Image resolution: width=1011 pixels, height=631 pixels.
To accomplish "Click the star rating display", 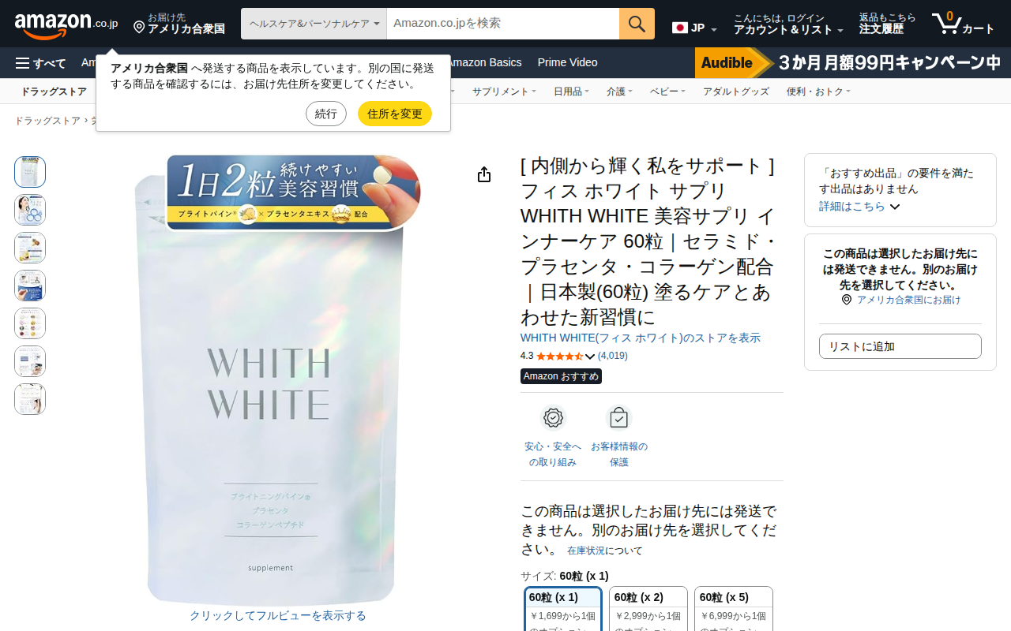I will pyautogui.click(x=559, y=356).
